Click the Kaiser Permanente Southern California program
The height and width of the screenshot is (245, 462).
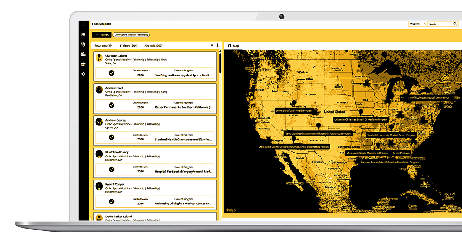click(184, 107)
